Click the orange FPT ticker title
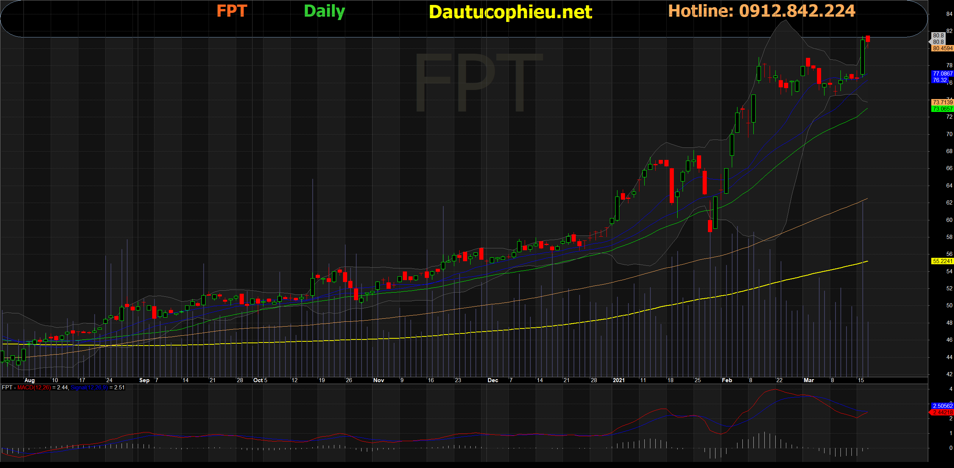 (232, 11)
